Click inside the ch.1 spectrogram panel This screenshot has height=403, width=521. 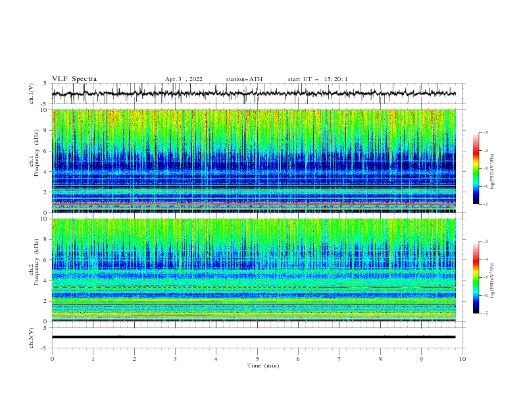[254, 161]
